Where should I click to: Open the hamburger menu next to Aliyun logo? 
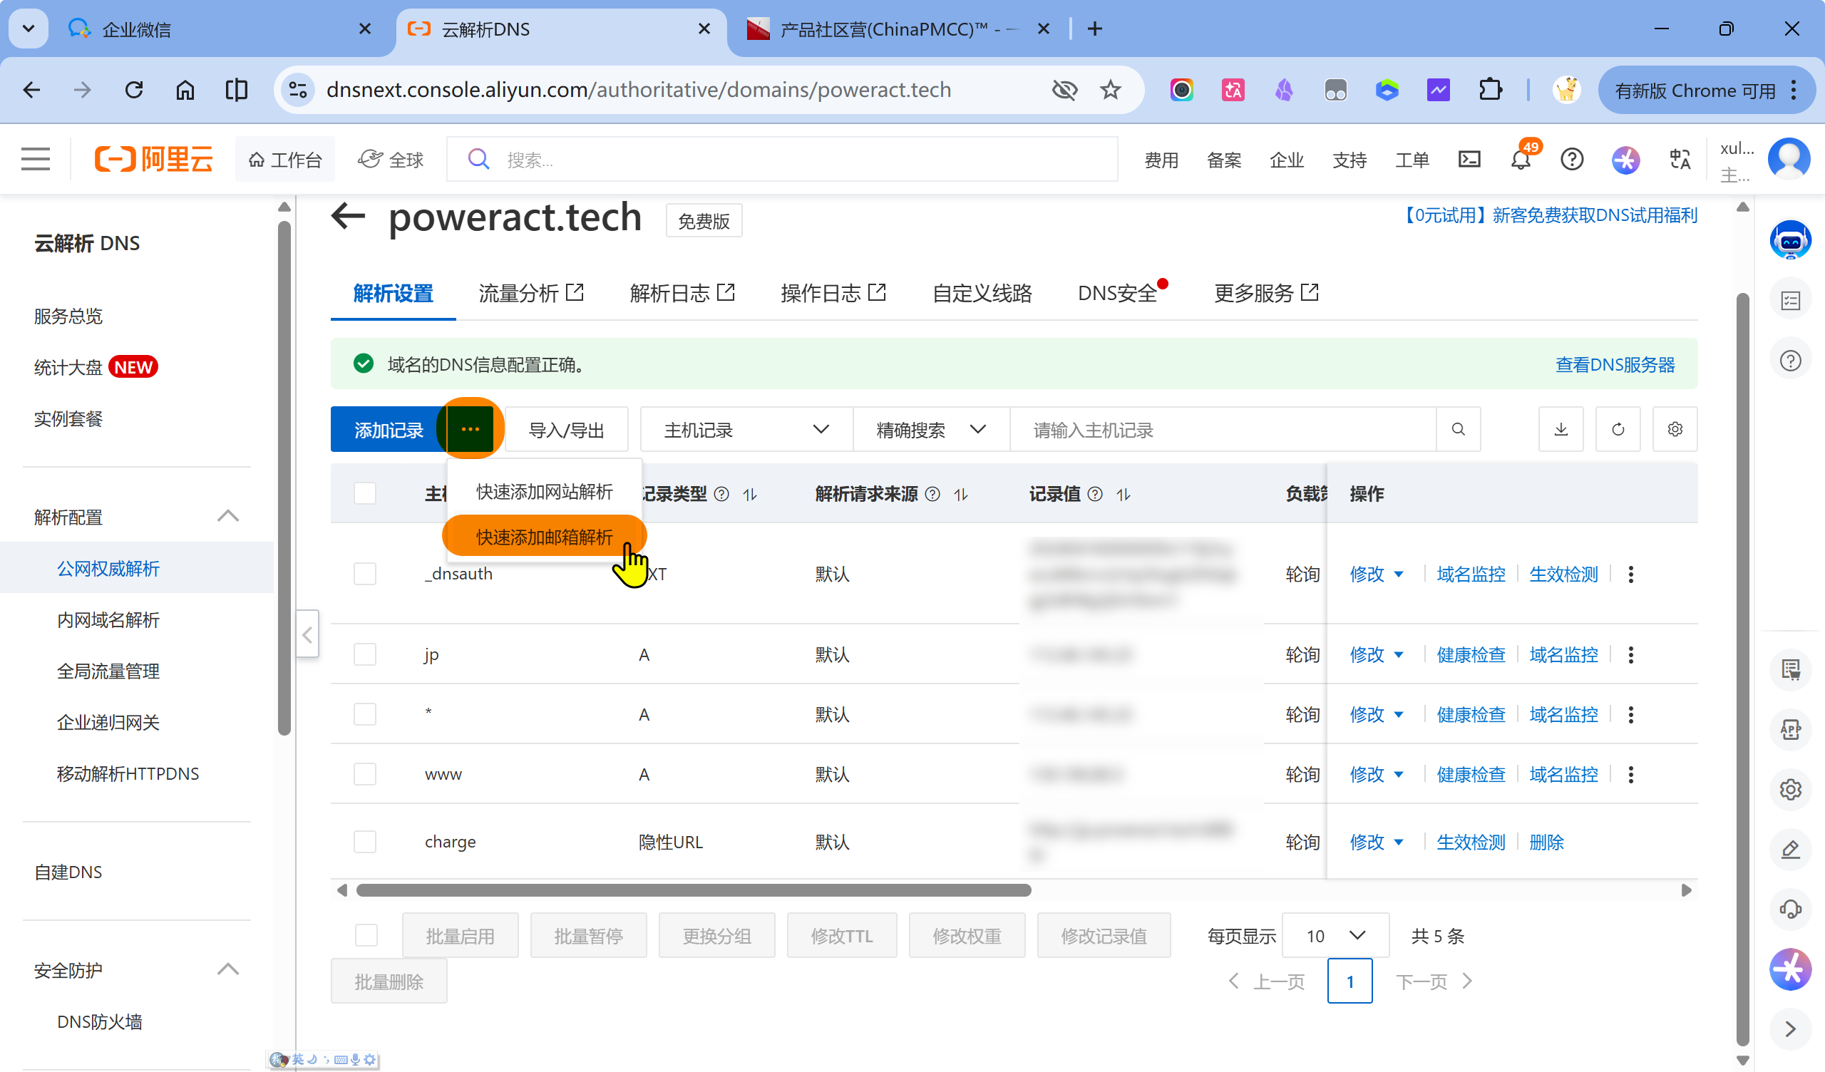coord(36,160)
